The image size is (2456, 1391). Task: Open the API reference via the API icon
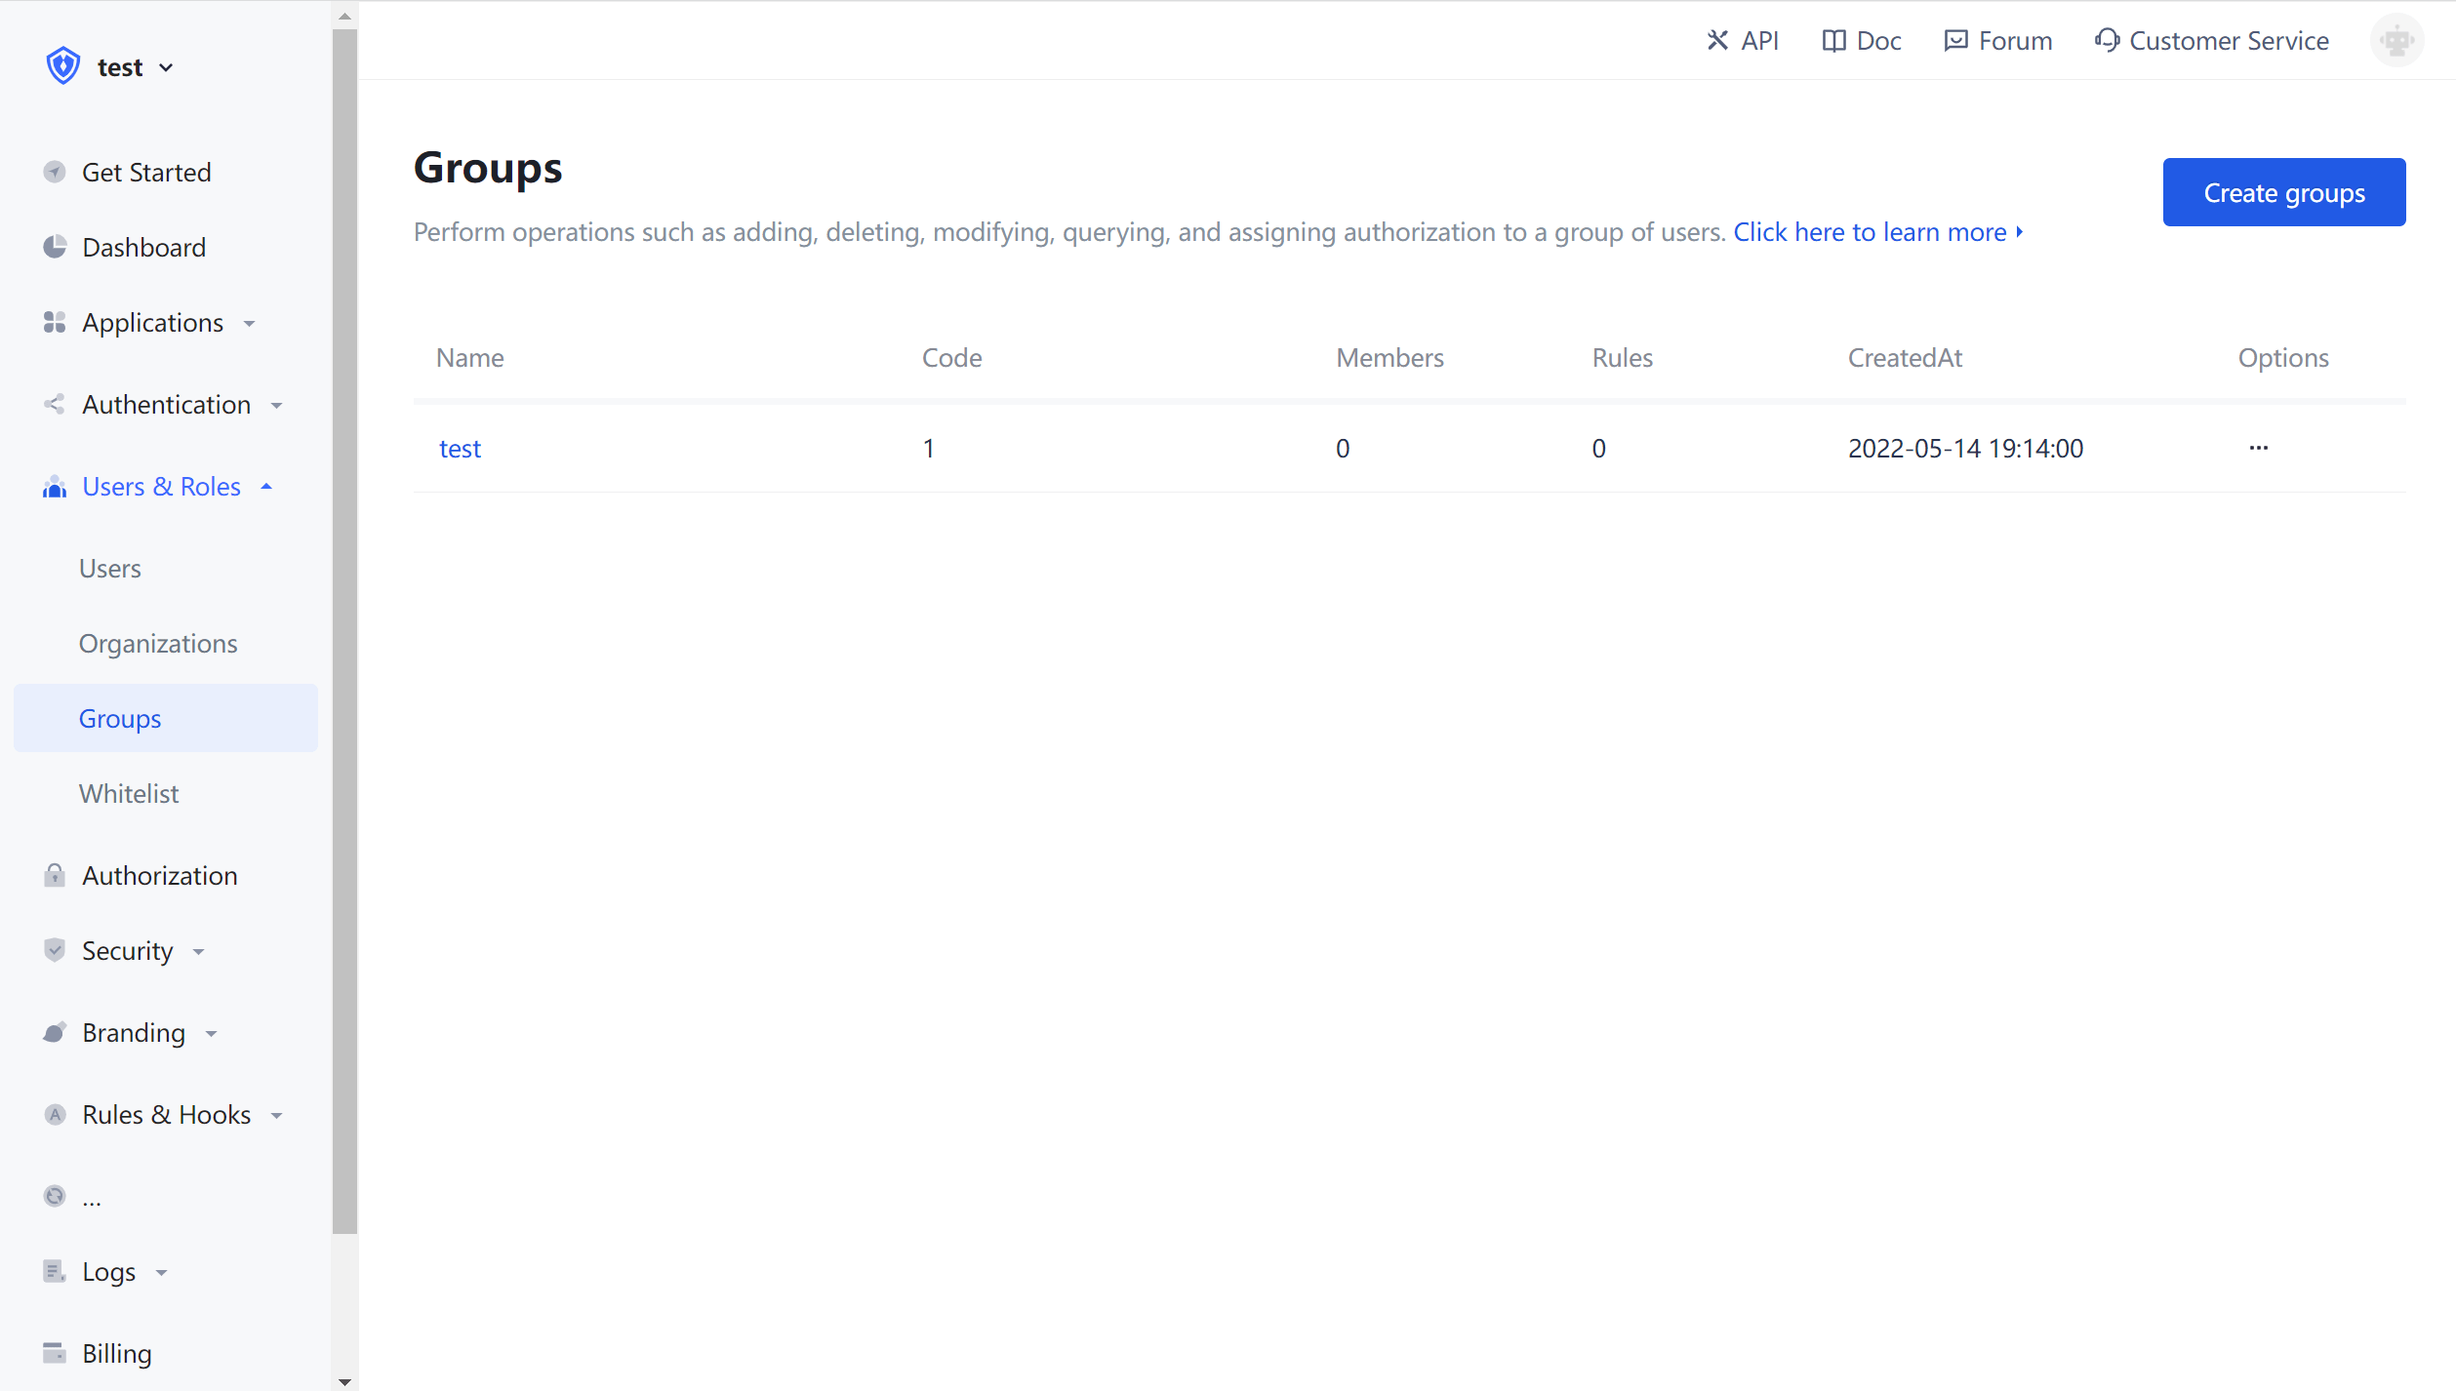click(1718, 40)
